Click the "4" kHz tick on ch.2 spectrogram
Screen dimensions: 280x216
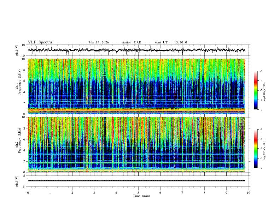click(24, 150)
